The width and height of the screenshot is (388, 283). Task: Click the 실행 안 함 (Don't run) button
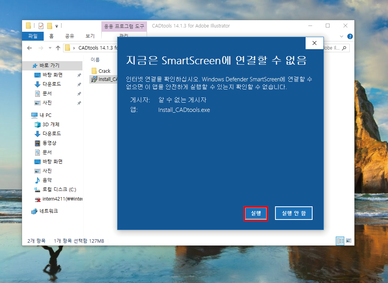coord(294,213)
